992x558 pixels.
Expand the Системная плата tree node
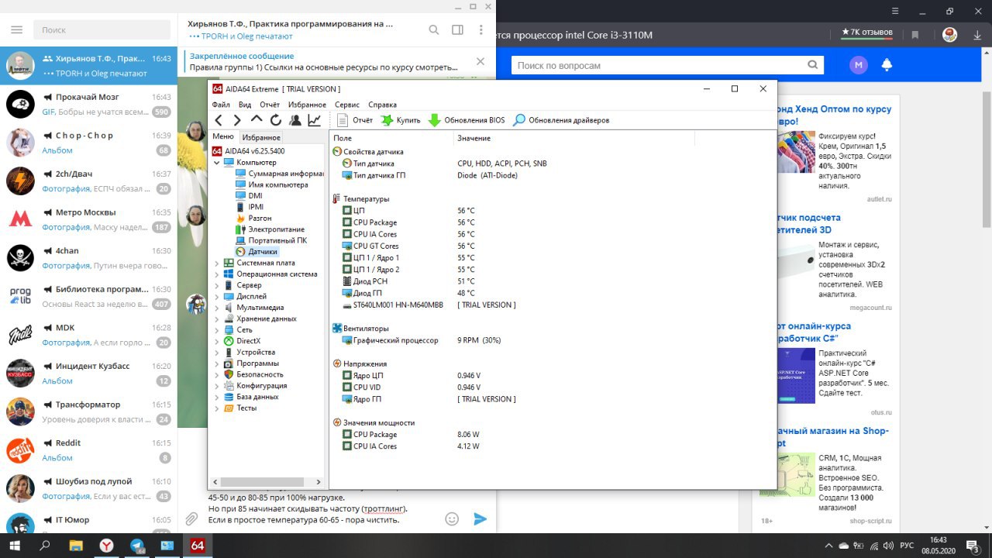click(217, 263)
